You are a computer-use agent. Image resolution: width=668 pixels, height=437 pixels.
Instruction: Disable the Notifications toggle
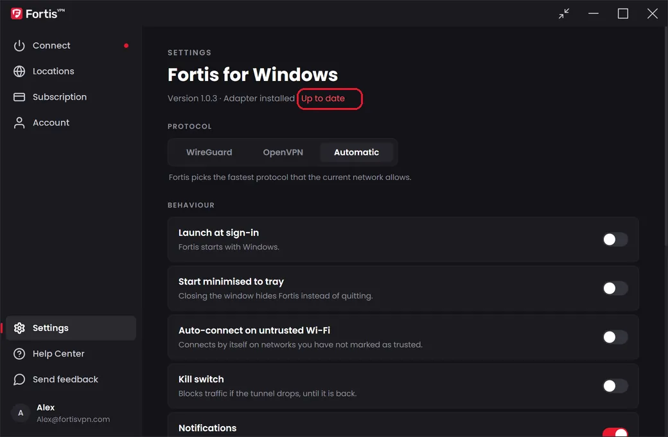pyautogui.click(x=615, y=433)
